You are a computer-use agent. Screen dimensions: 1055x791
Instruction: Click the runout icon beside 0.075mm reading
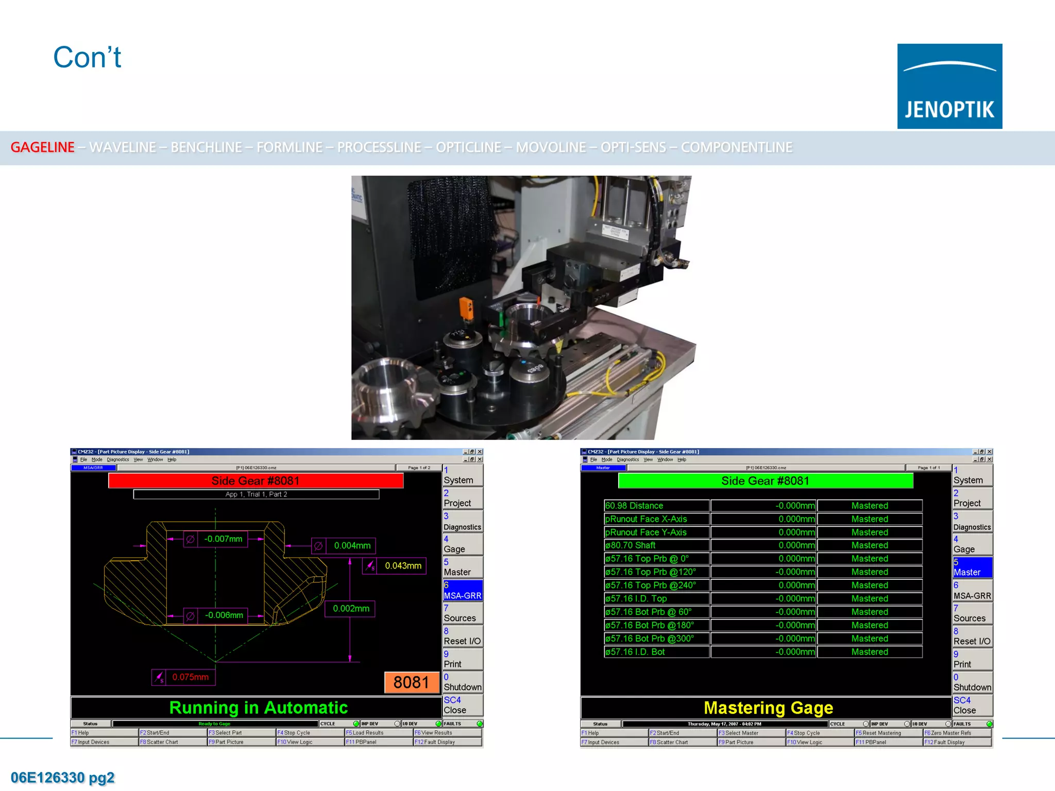(x=159, y=677)
